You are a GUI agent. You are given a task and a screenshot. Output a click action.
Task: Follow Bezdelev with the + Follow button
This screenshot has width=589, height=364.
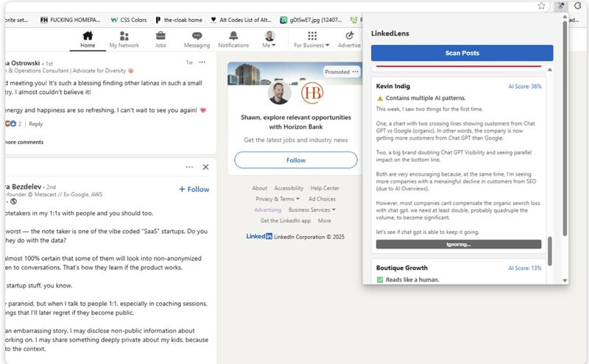point(194,190)
